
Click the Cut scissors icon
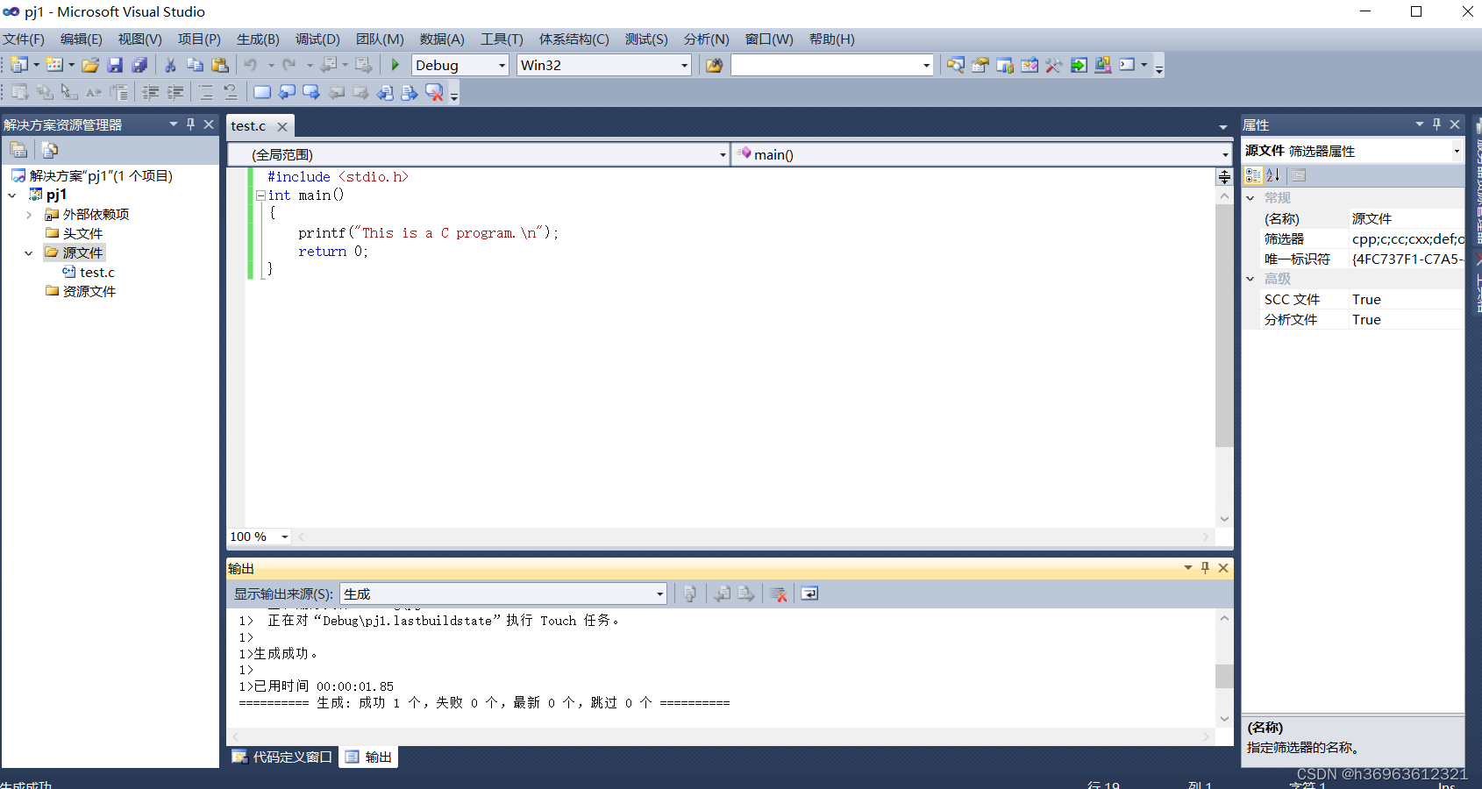[170, 65]
